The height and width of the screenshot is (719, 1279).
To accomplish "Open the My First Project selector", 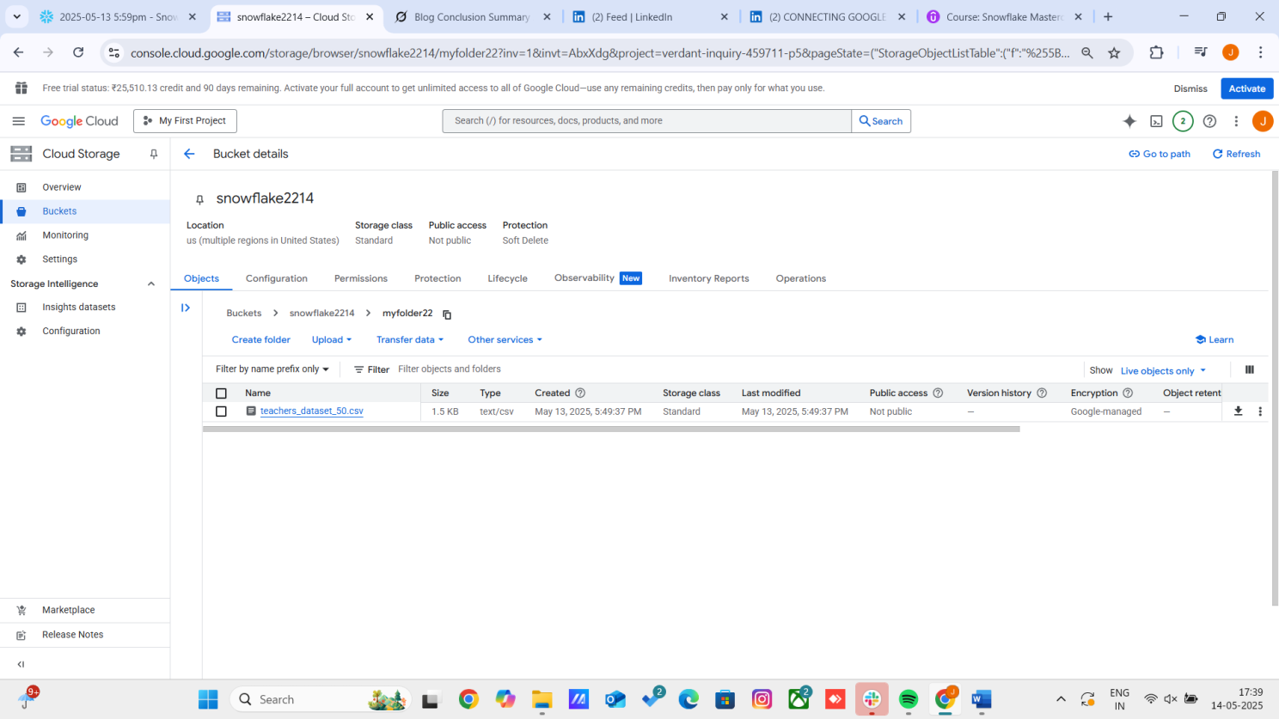I will click(185, 121).
